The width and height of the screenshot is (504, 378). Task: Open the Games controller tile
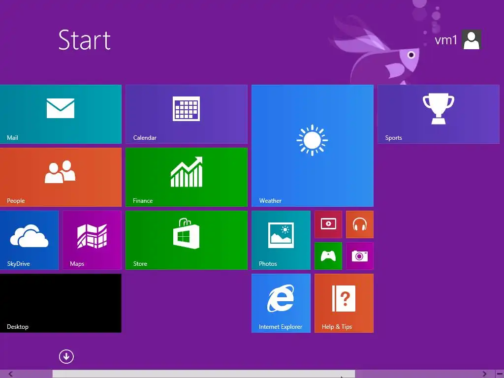[x=328, y=256]
